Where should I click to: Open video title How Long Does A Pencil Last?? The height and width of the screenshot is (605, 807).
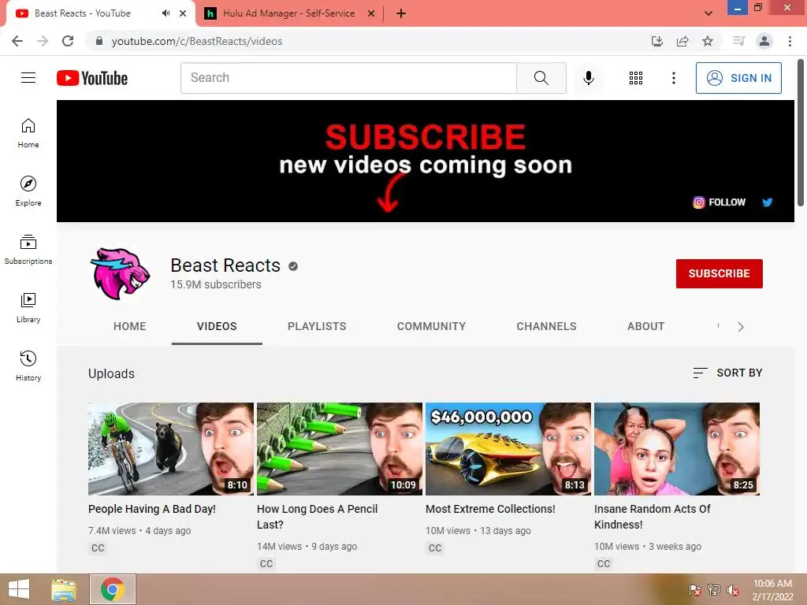[317, 517]
